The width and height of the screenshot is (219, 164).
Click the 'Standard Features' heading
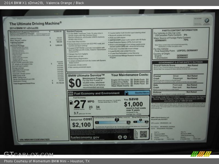(74, 31)
